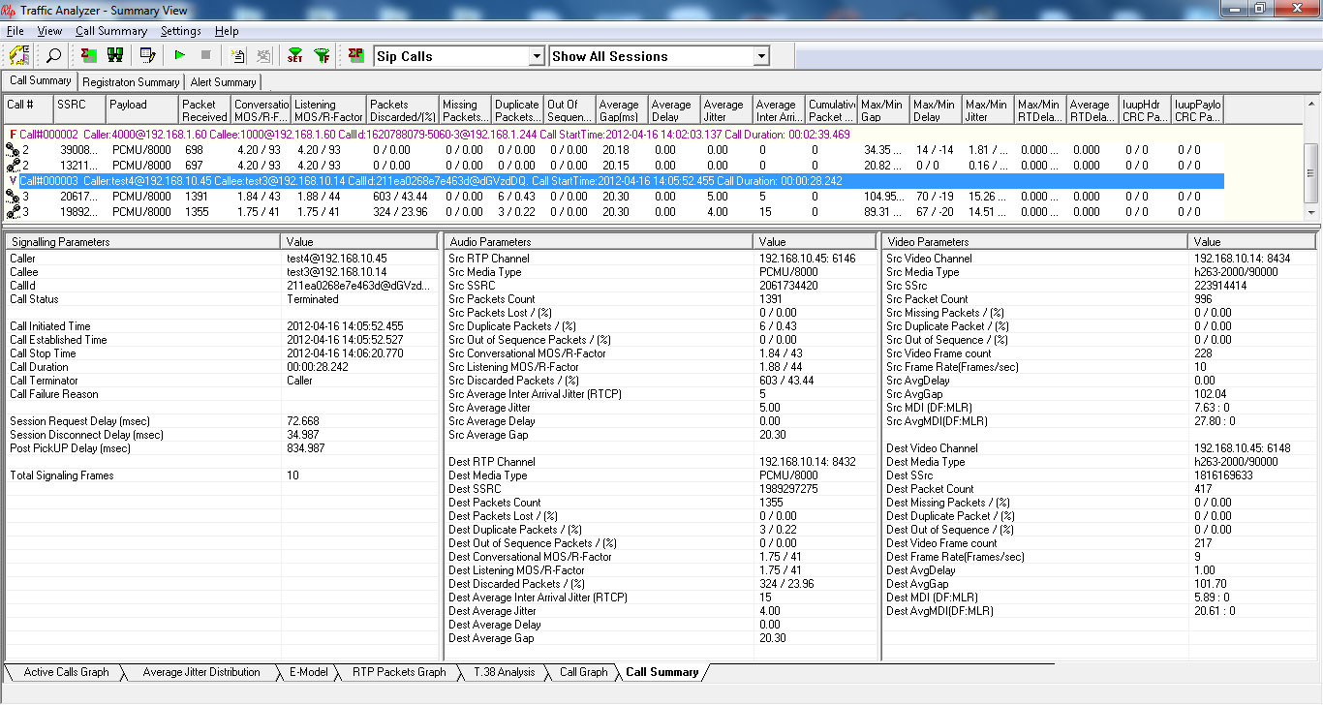Click the capture file icon at toolbar start

(x=20, y=55)
